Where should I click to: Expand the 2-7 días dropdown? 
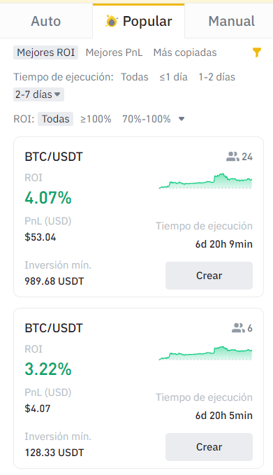pyautogui.click(x=38, y=94)
